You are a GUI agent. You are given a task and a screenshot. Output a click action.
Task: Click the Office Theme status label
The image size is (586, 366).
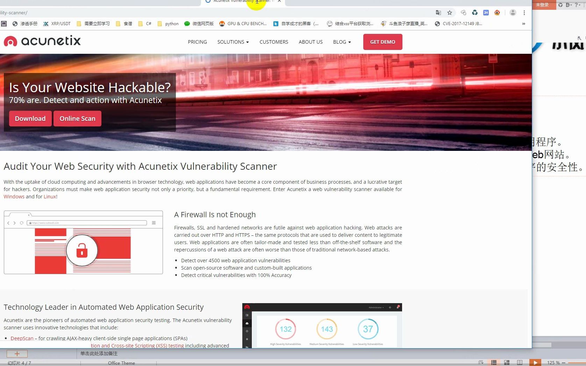121,363
